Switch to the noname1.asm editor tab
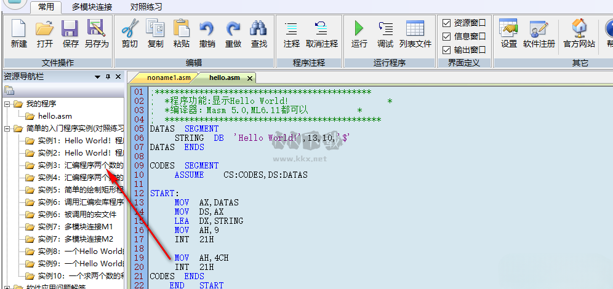Image resolution: width=613 pixels, height=289 pixels. pos(169,77)
